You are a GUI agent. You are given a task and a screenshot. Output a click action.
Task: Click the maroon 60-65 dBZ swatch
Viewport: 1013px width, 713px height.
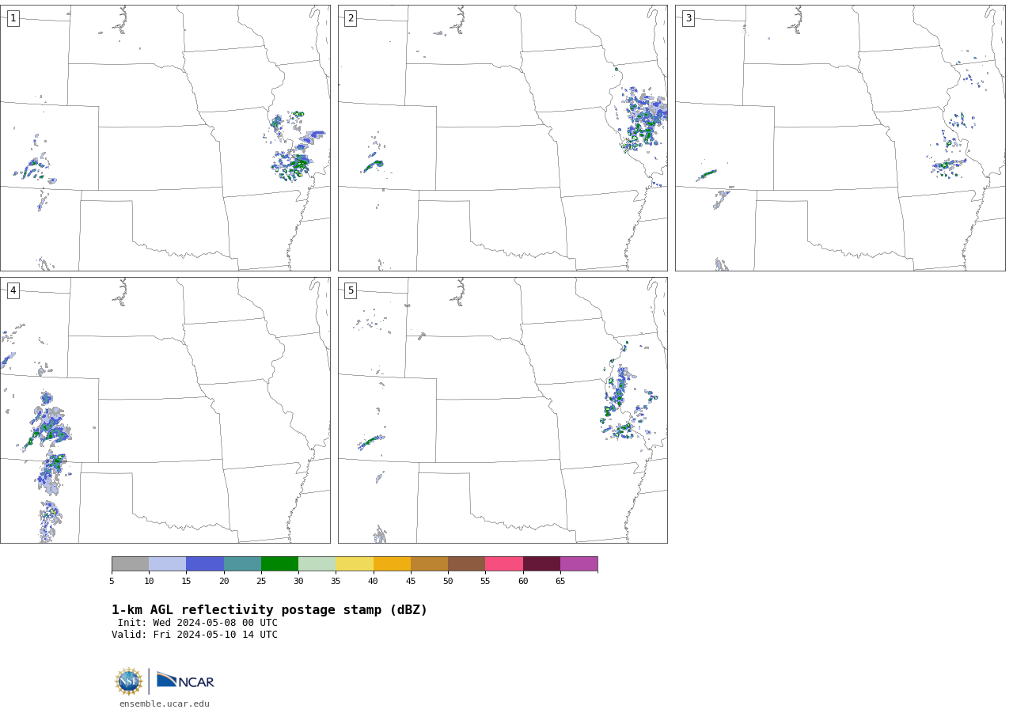[541, 563]
